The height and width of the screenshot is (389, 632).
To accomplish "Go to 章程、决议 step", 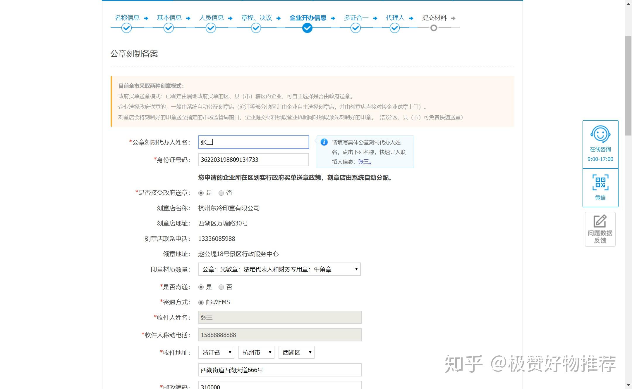I will [x=257, y=18].
